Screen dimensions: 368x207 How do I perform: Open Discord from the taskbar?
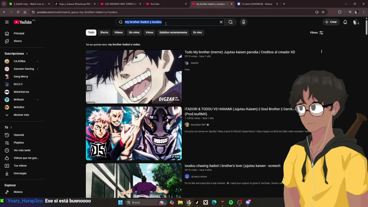pos(248,202)
